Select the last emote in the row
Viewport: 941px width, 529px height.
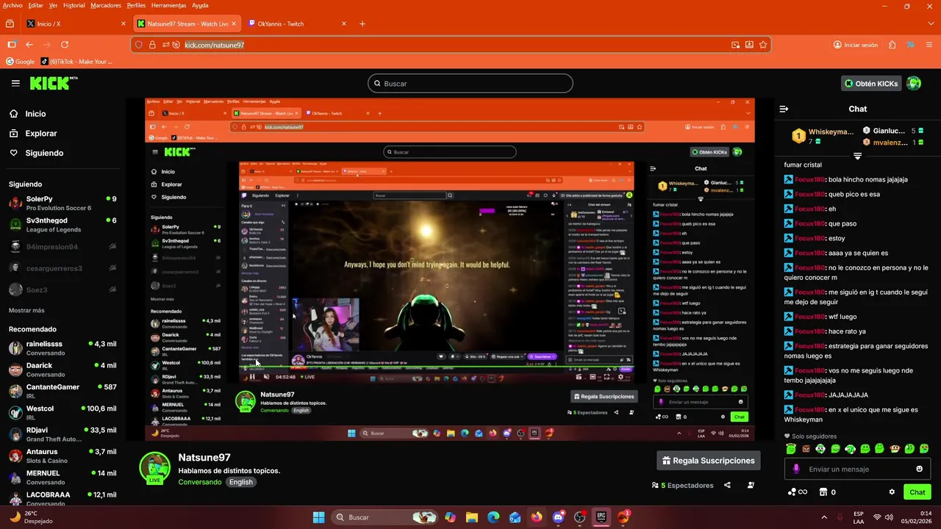click(924, 448)
